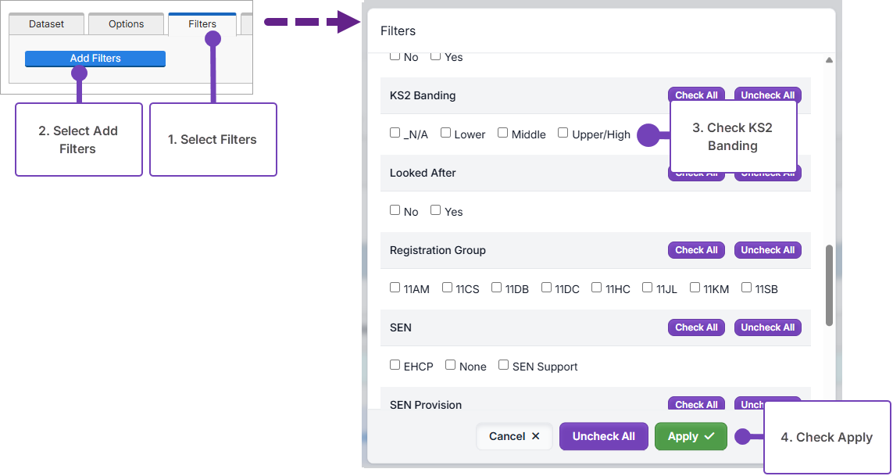Image resolution: width=893 pixels, height=476 pixels.
Task: Tick the 11SB registration group checkbox
Action: [x=746, y=288]
